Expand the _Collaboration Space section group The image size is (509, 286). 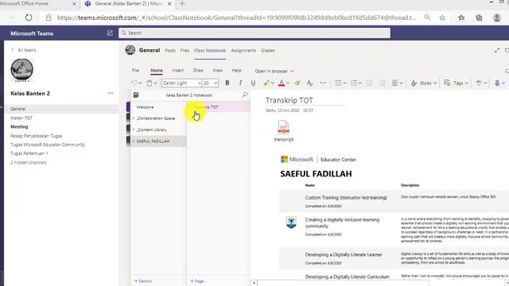tap(134, 118)
